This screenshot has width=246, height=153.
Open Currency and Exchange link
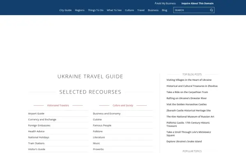[42, 120]
